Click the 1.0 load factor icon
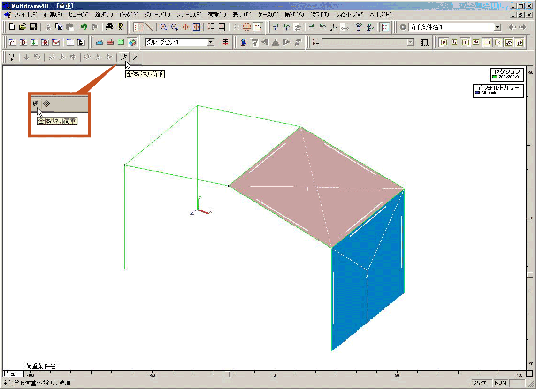Image resolution: width=536 pixels, height=389 pixels. (12, 57)
